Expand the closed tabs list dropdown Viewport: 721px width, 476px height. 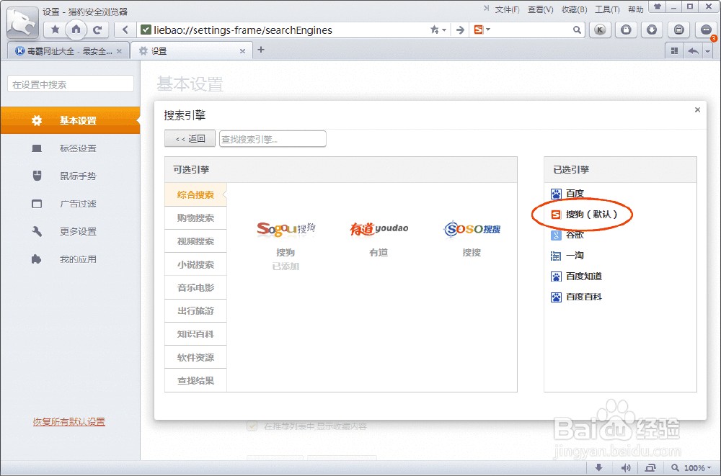point(708,51)
